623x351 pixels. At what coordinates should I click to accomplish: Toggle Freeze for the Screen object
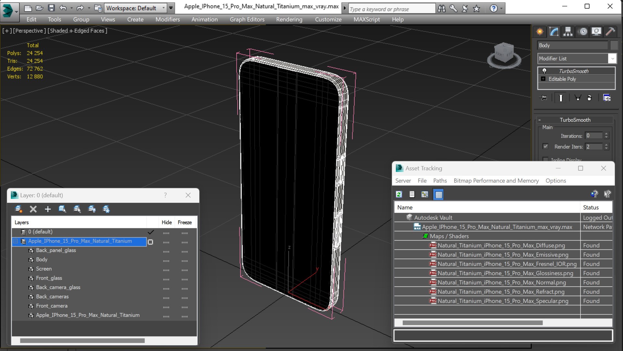pos(185,270)
